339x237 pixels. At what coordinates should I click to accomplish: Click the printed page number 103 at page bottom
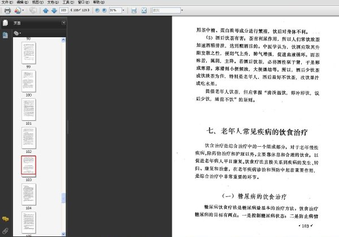305,226
